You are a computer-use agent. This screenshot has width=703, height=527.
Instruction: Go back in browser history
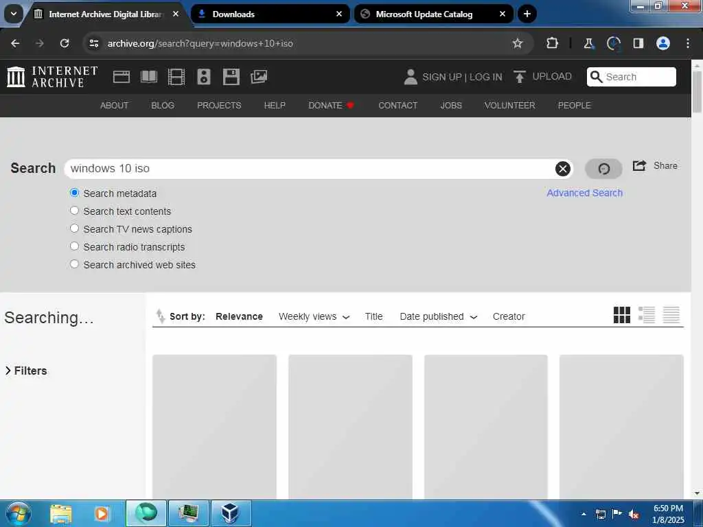click(15, 43)
